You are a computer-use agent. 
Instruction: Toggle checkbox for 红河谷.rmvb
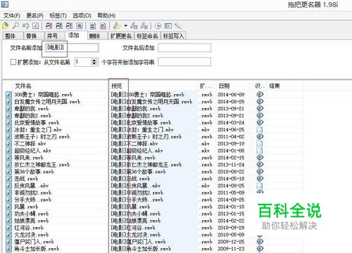pyautogui.click(x=8, y=228)
